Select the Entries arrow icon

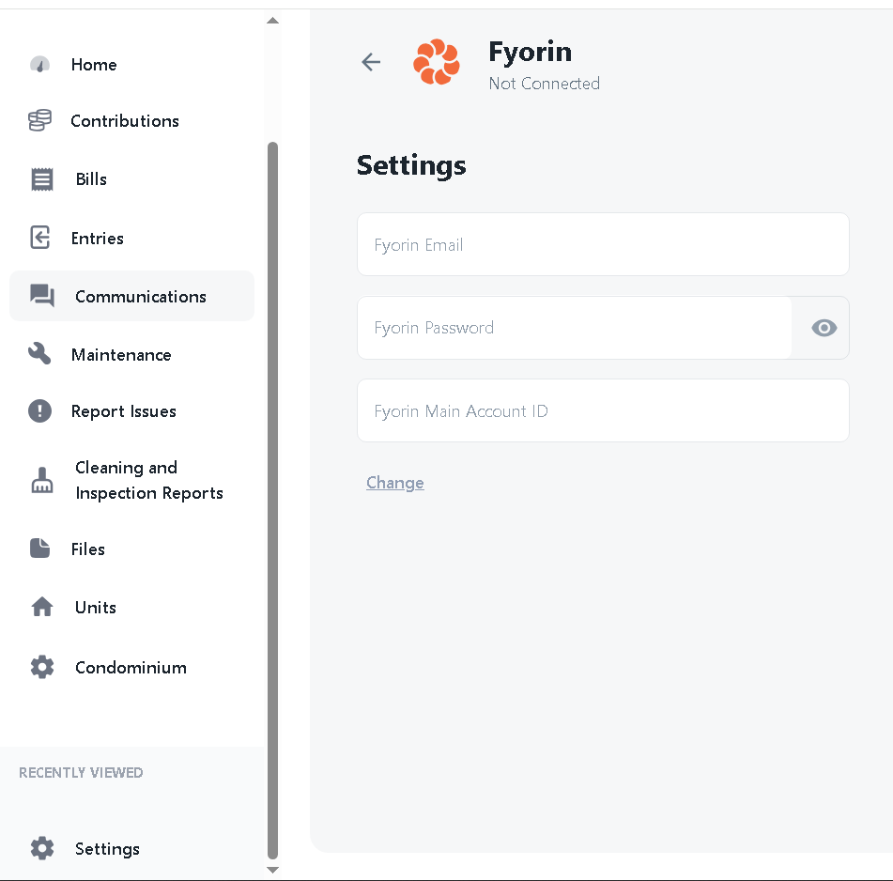pyautogui.click(x=39, y=238)
